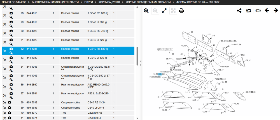
Task: Open the photo of part 344 4048
Action: (11, 67)
